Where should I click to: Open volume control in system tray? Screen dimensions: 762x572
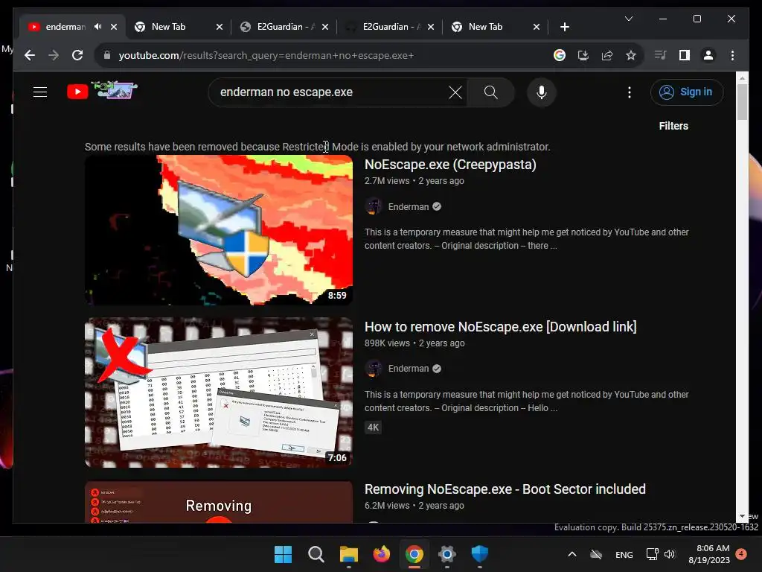click(x=670, y=554)
